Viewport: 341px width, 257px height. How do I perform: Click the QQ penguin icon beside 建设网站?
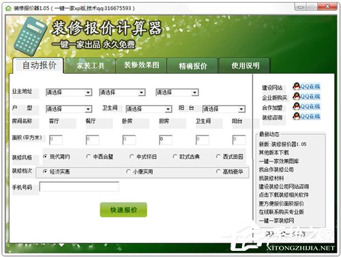pyautogui.click(x=296, y=86)
